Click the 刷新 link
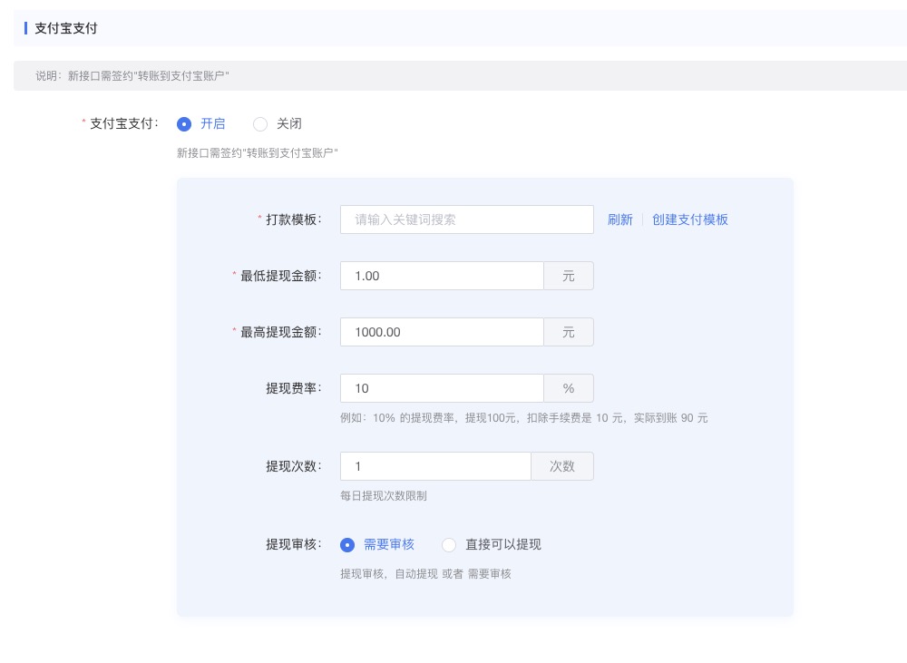 pos(620,219)
